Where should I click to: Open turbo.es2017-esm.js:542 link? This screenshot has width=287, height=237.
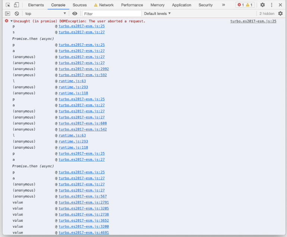pos(82,129)
